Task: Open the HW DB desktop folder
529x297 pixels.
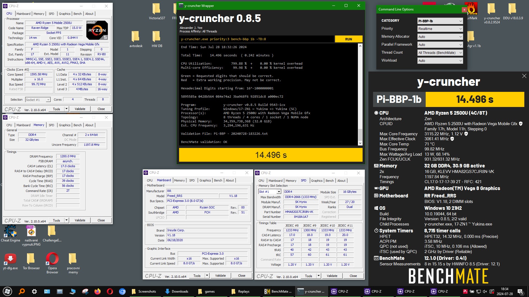Action: (x=157, y=39)
